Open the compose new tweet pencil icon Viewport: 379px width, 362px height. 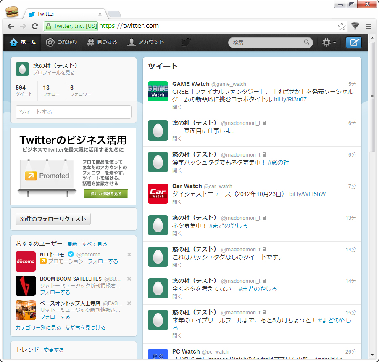click(353, 42)
